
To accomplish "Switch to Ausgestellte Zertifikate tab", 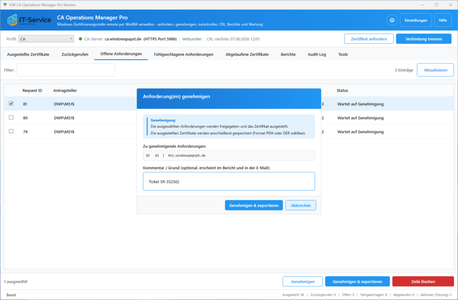I will pyautogui.click(x=28, y=54).
